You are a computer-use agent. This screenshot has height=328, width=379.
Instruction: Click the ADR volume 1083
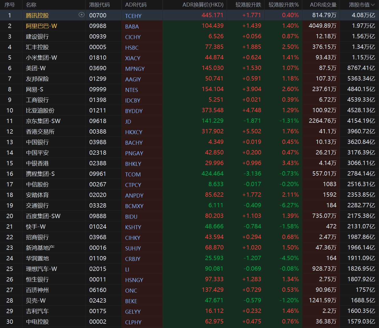coord(330,184)
